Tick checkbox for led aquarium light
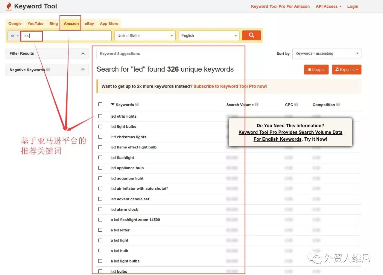This screenshot has width=383, height=275. tap(100, 178)
